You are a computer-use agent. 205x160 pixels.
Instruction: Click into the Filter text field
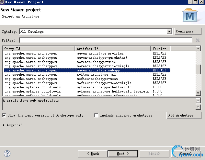tap(106, 40)
